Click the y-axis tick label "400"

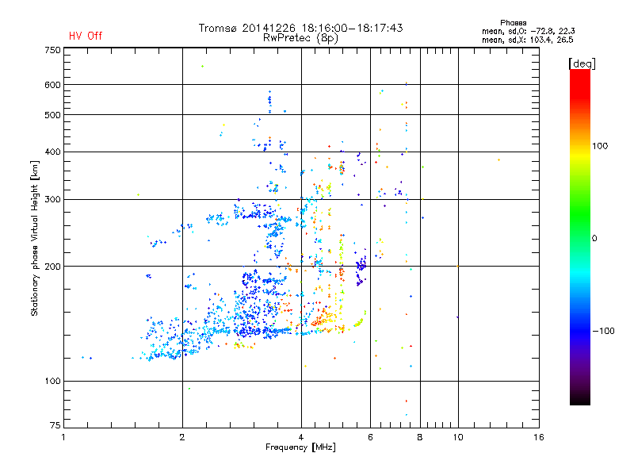[x=52, y=152]
